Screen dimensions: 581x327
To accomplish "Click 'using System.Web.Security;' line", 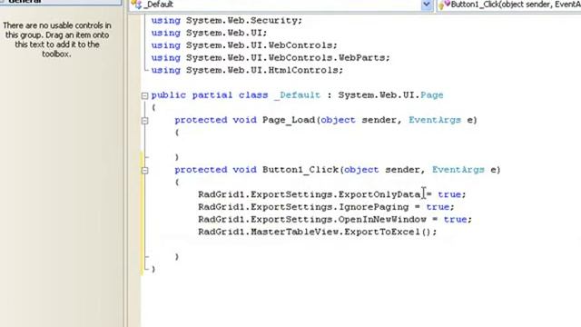I will pos(227,20).
